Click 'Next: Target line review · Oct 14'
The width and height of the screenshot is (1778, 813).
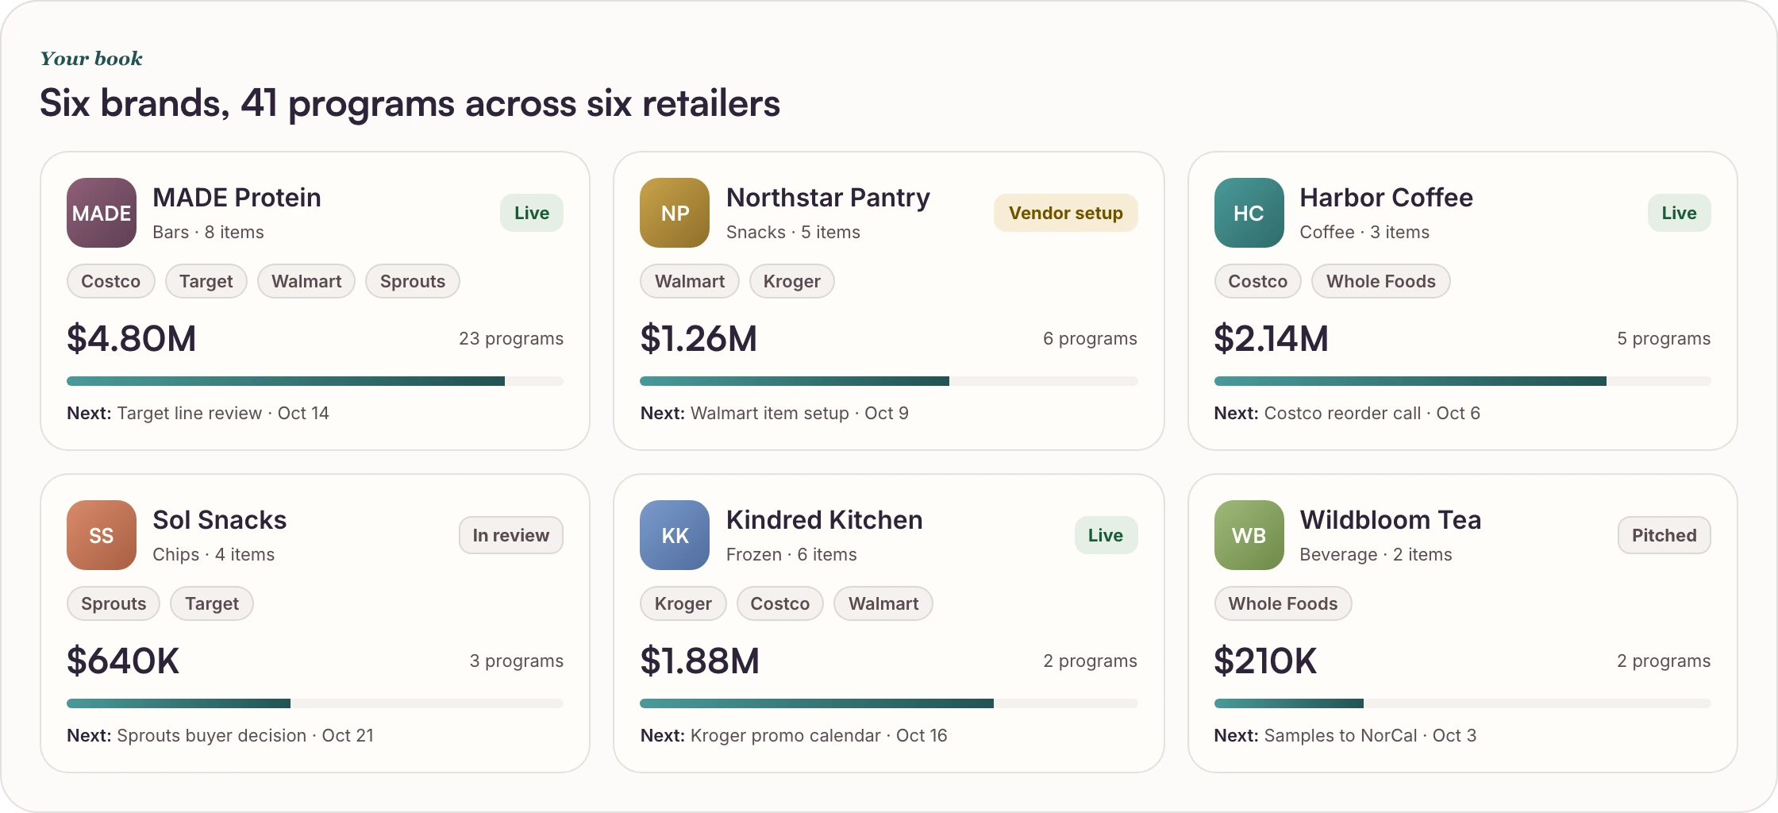click(198, 413)
